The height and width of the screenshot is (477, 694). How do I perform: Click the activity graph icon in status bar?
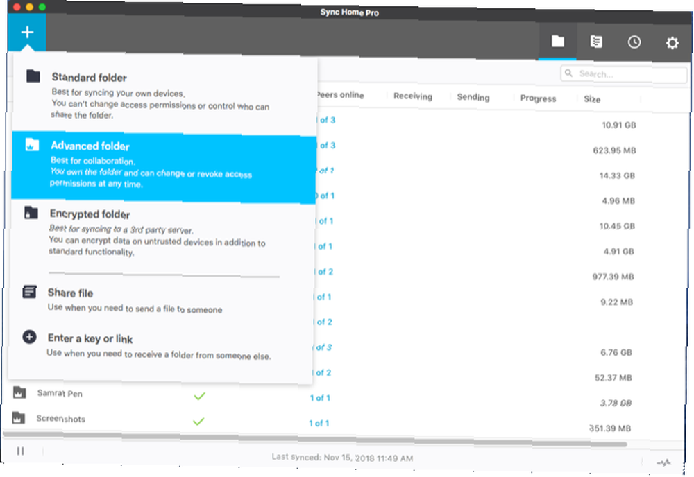tap(663, 462)
